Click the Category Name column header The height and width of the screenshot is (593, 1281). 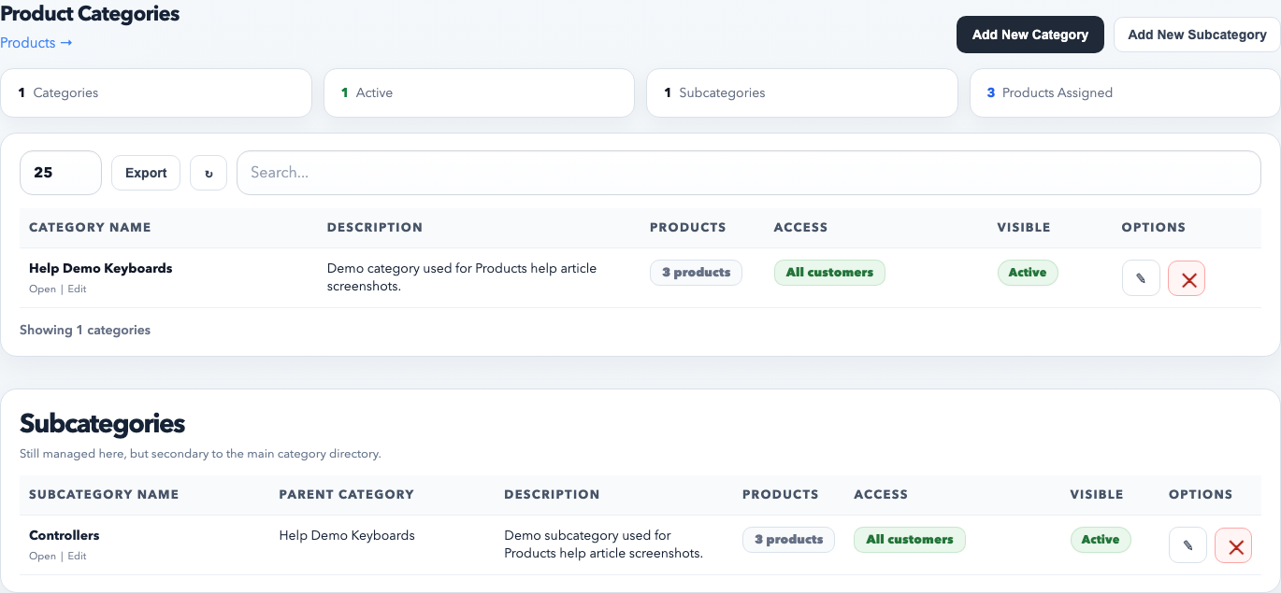90,227
